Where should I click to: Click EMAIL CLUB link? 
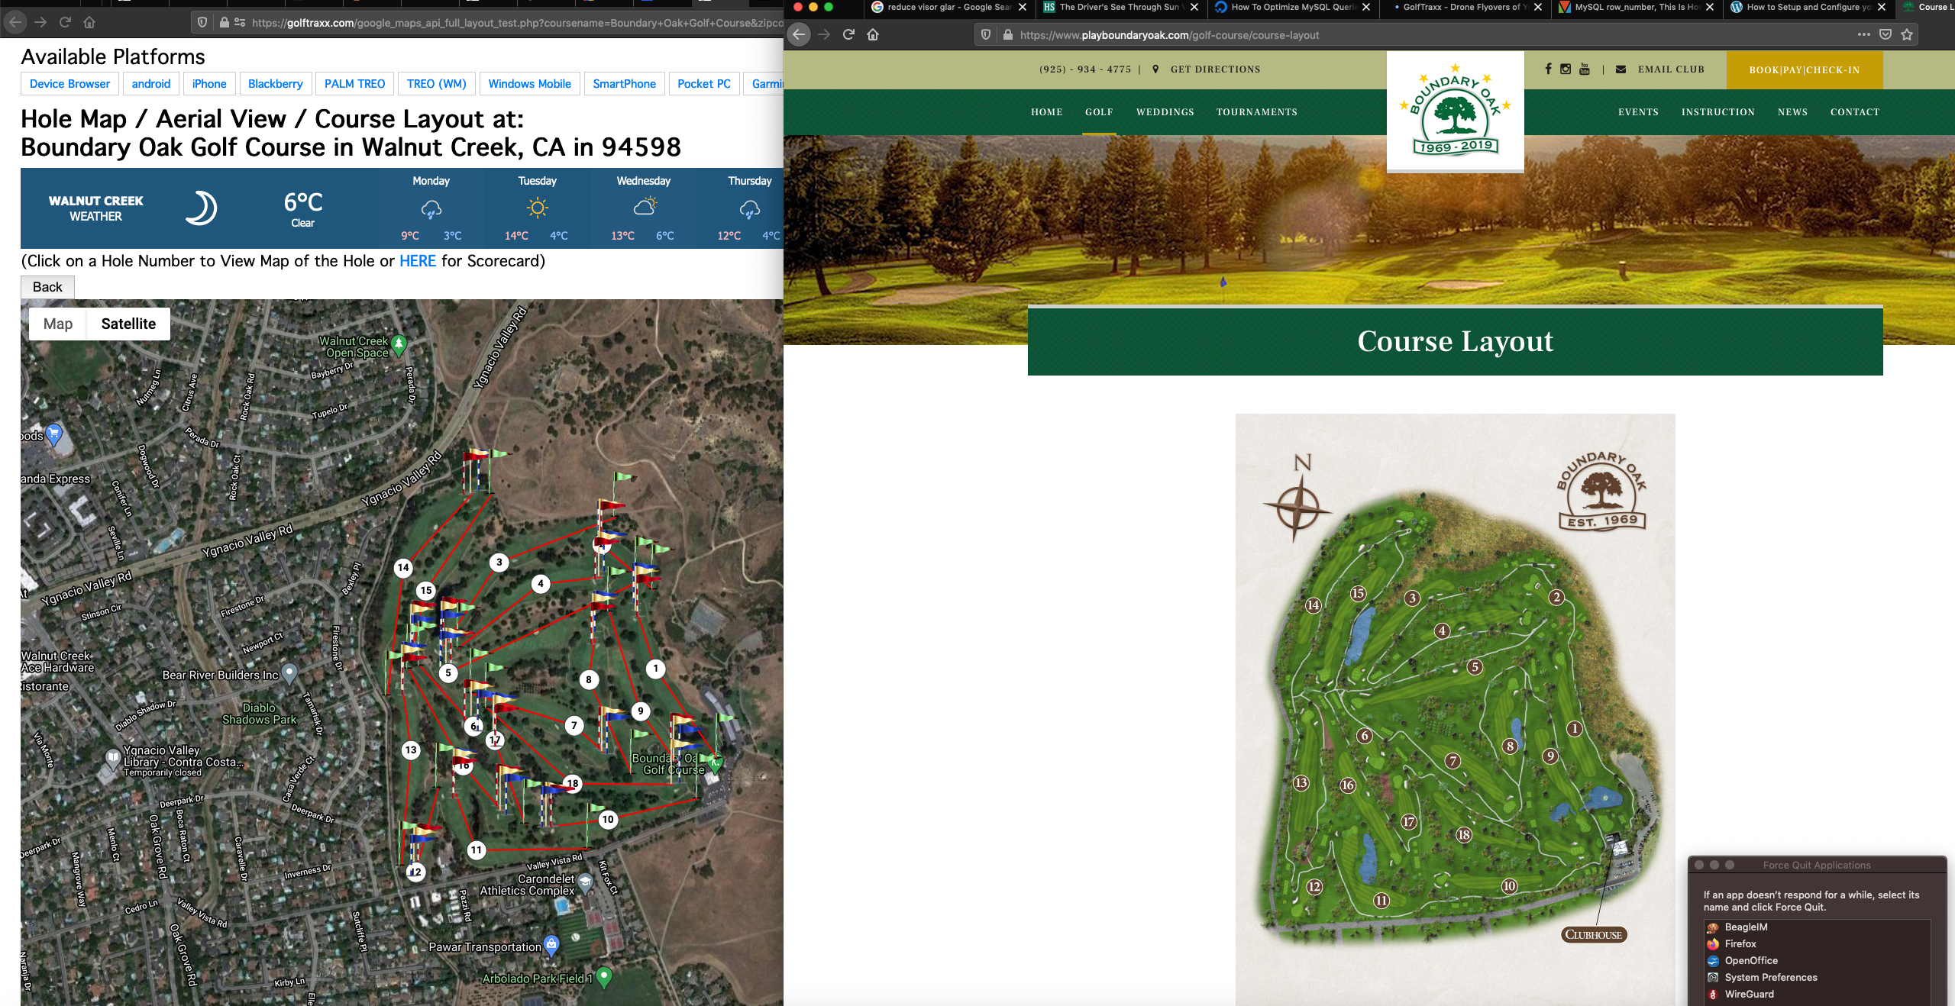1671,69
